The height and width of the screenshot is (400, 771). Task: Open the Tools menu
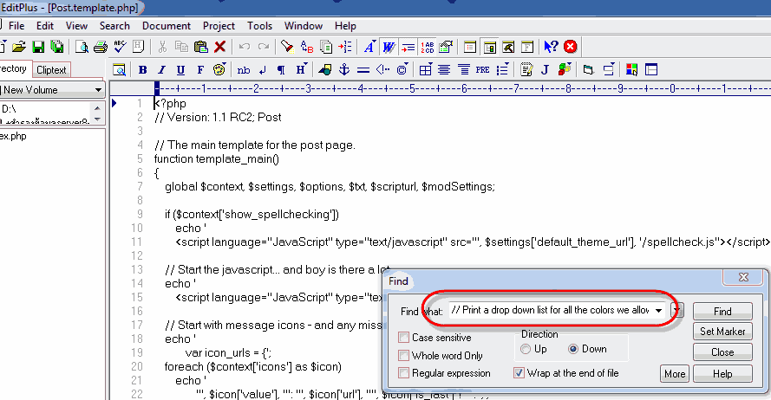(x=259, y=26)
